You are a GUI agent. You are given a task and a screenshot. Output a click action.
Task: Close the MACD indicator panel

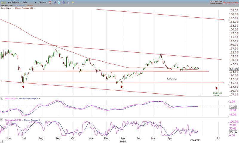click(x=2, y=98)
